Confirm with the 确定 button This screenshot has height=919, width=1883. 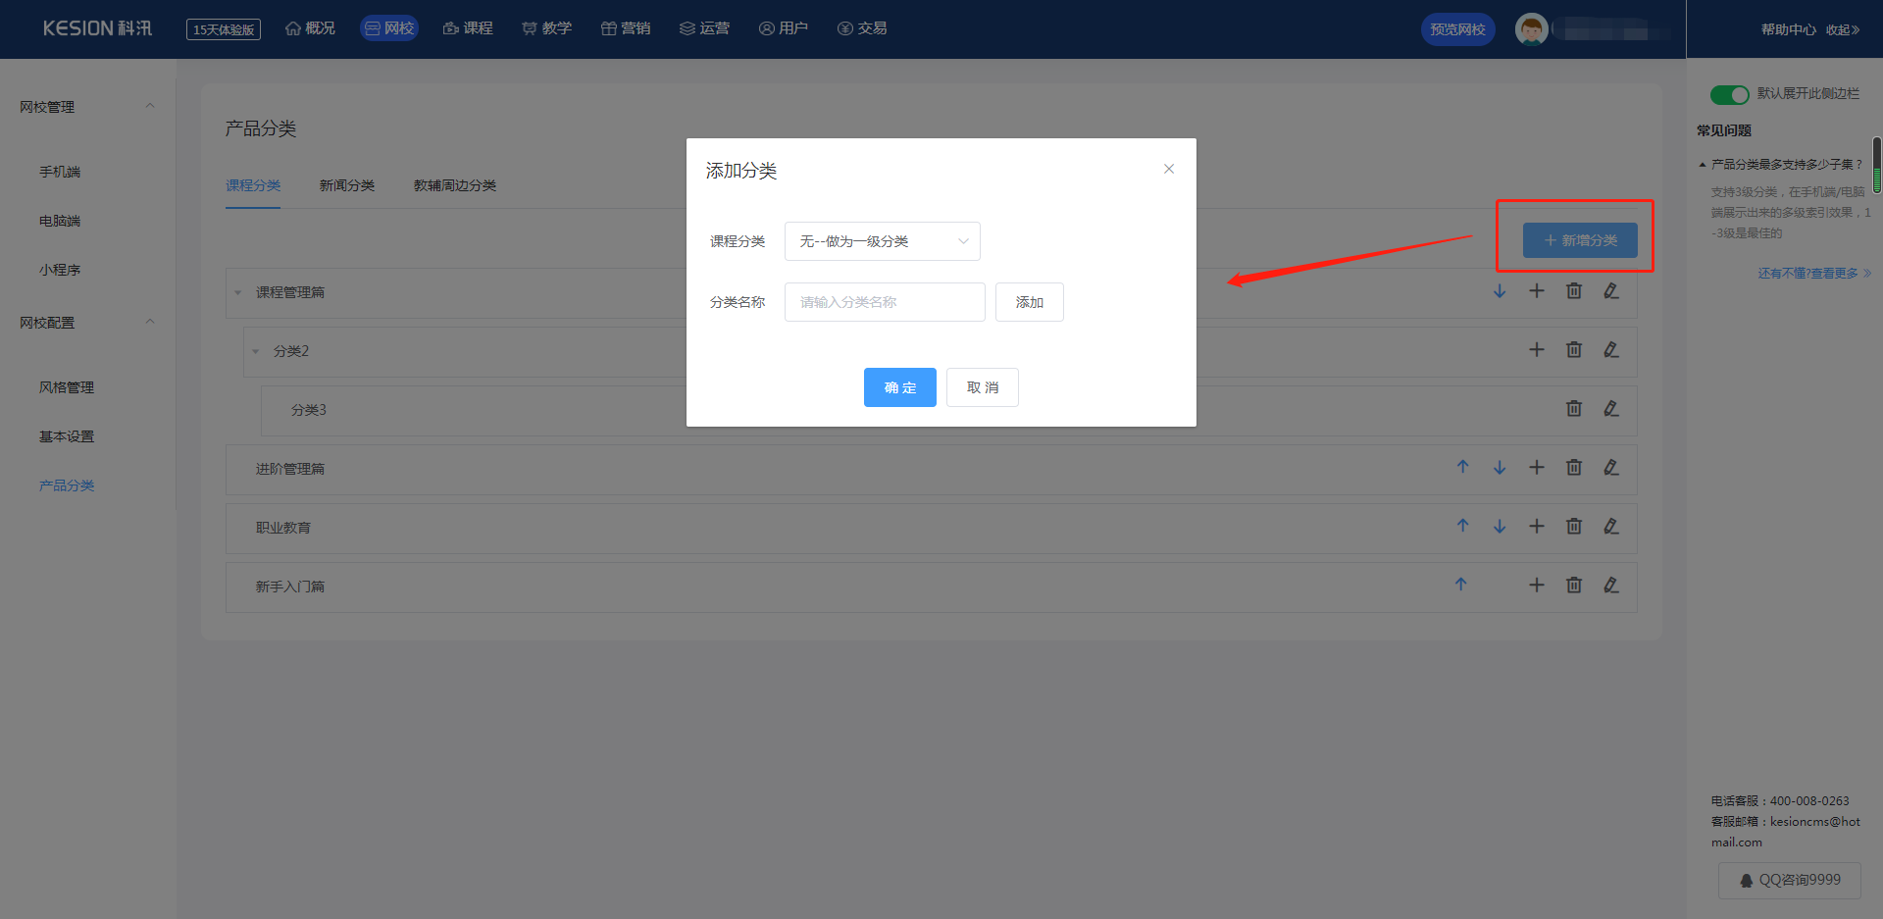pos(900,387)
